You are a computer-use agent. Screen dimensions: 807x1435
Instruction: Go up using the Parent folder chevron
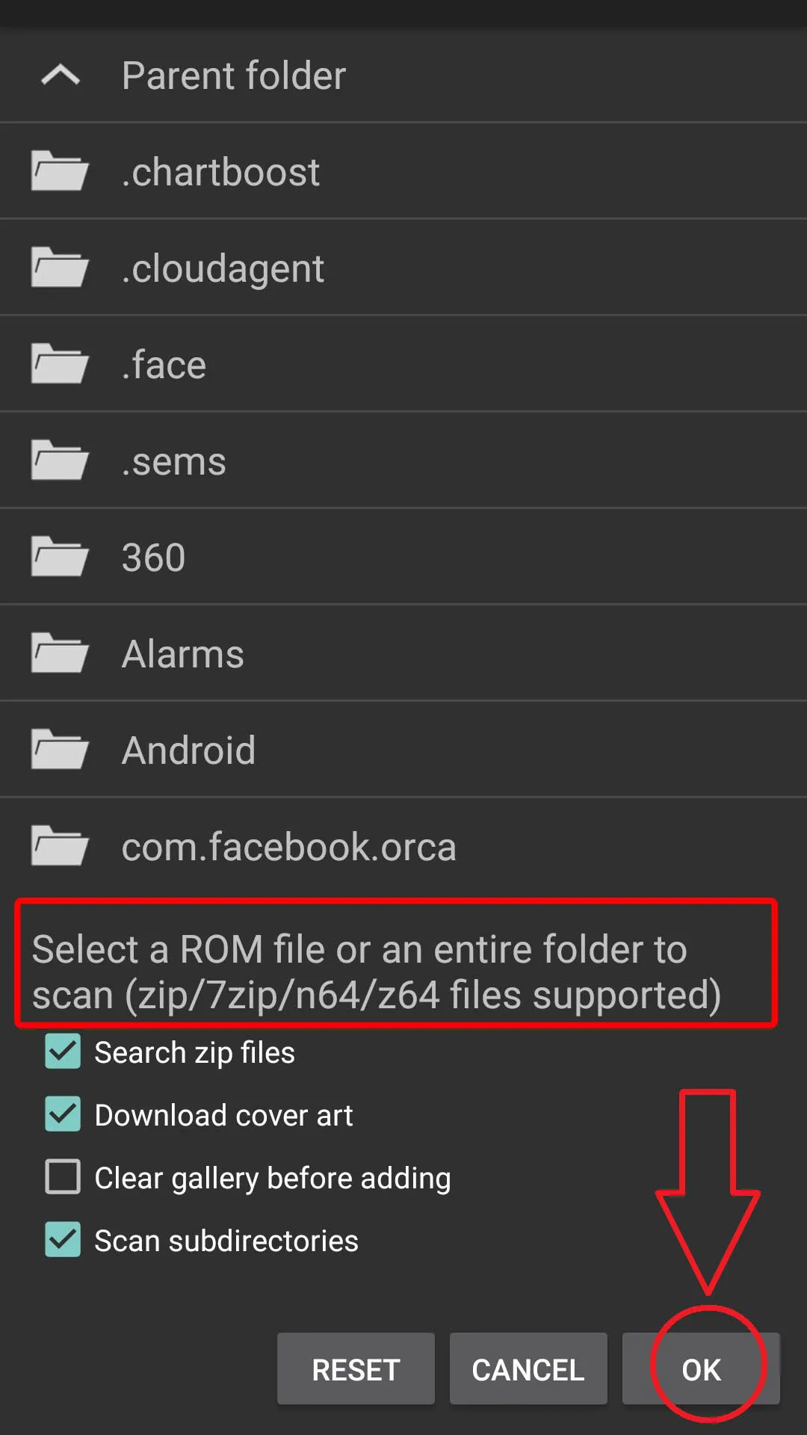click(x=61, y=75)
